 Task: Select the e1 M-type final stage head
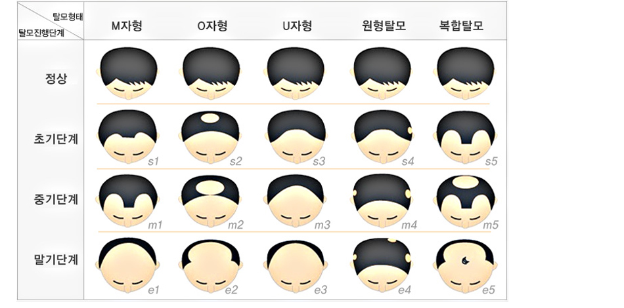coord(127,265)
